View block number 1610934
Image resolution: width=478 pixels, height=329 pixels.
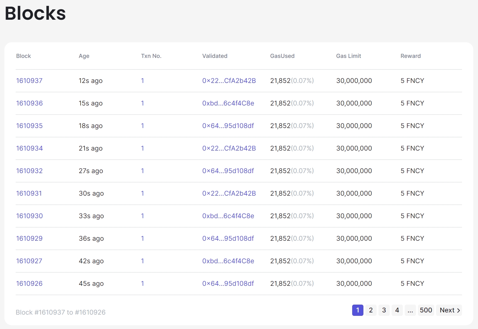click(29, 148)
